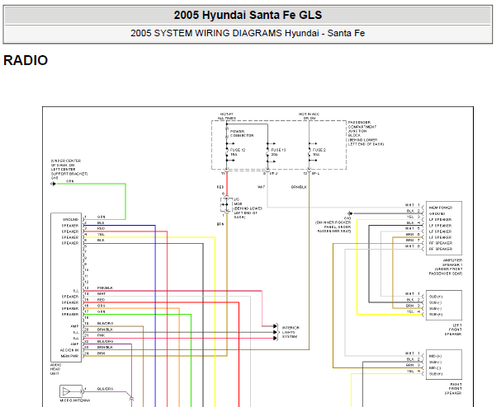This screenshot has height=407, width=501.
Task: Click the amplifier speaker connector box
Action: coord(444,227)
